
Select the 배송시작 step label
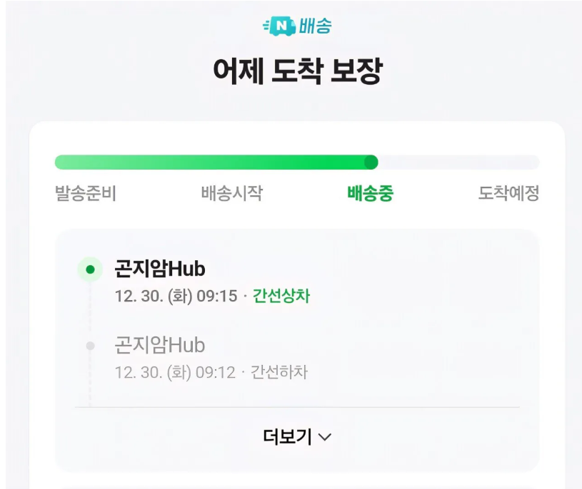(x=231, y=193)
